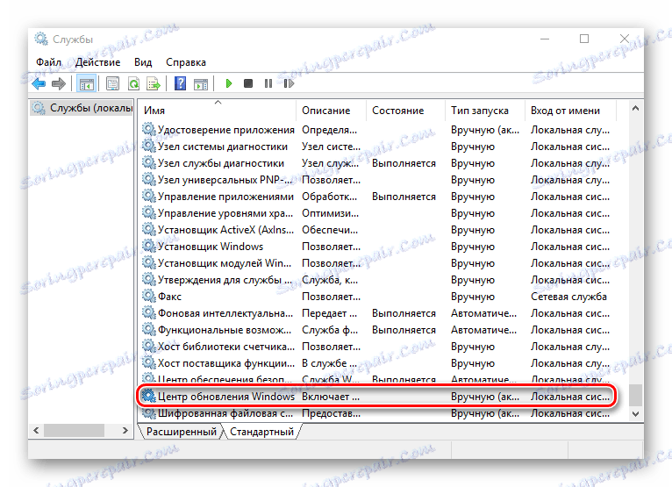This screenshot has height=487, width=672.
Task: Sort by the Имя column header
Action: coord(218,111)
